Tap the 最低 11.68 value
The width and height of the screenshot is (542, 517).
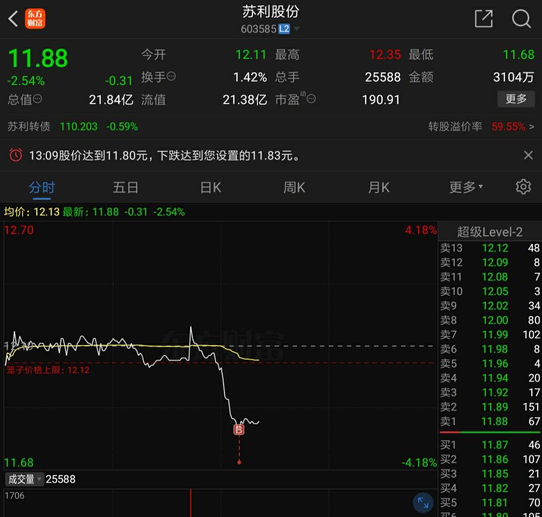(x=519, y=55)
